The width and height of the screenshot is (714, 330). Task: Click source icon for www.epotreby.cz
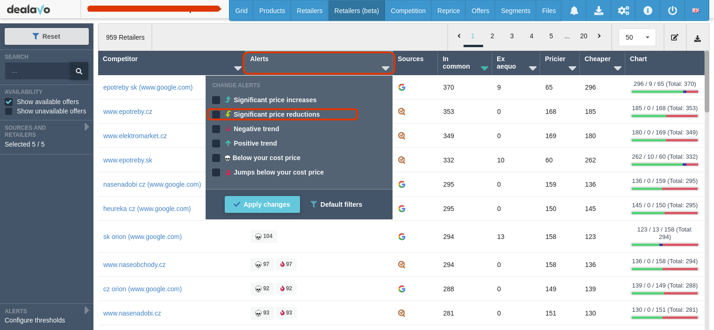coord(401,112)
